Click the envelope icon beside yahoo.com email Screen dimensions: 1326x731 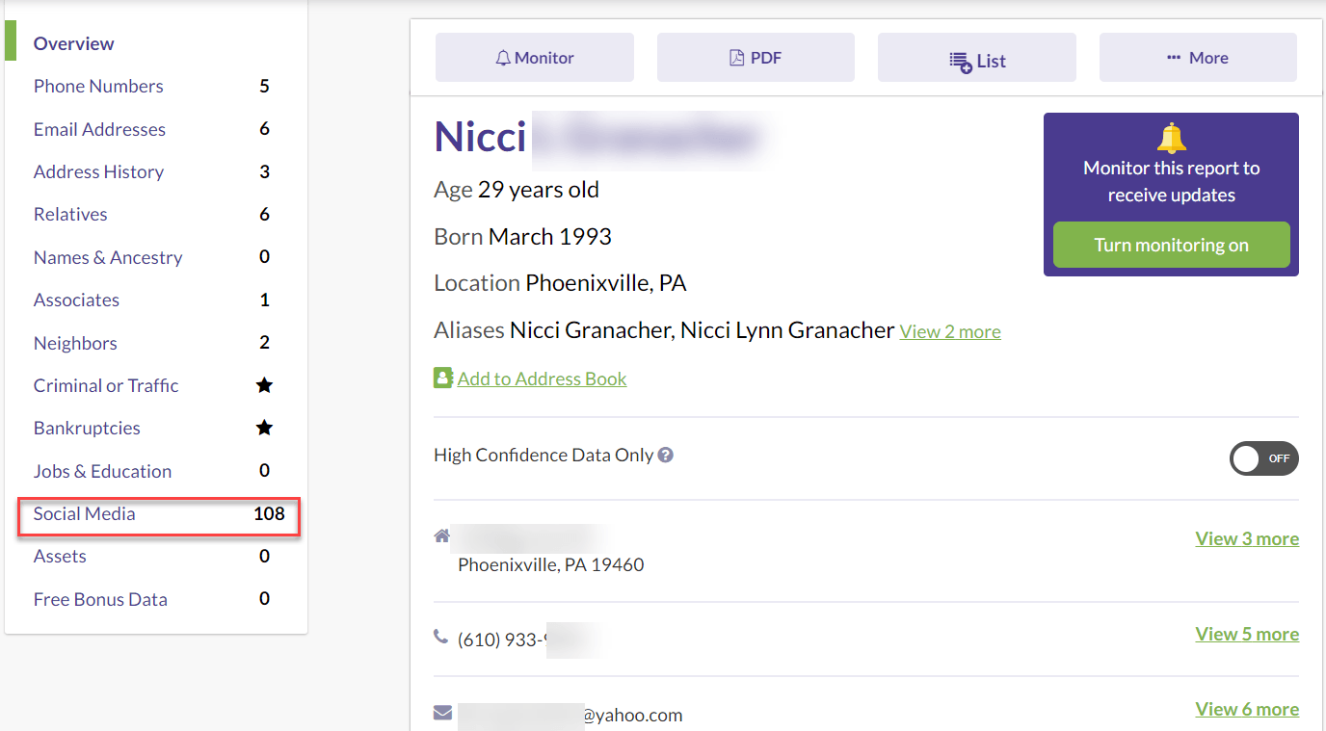(x=442, y=713)
